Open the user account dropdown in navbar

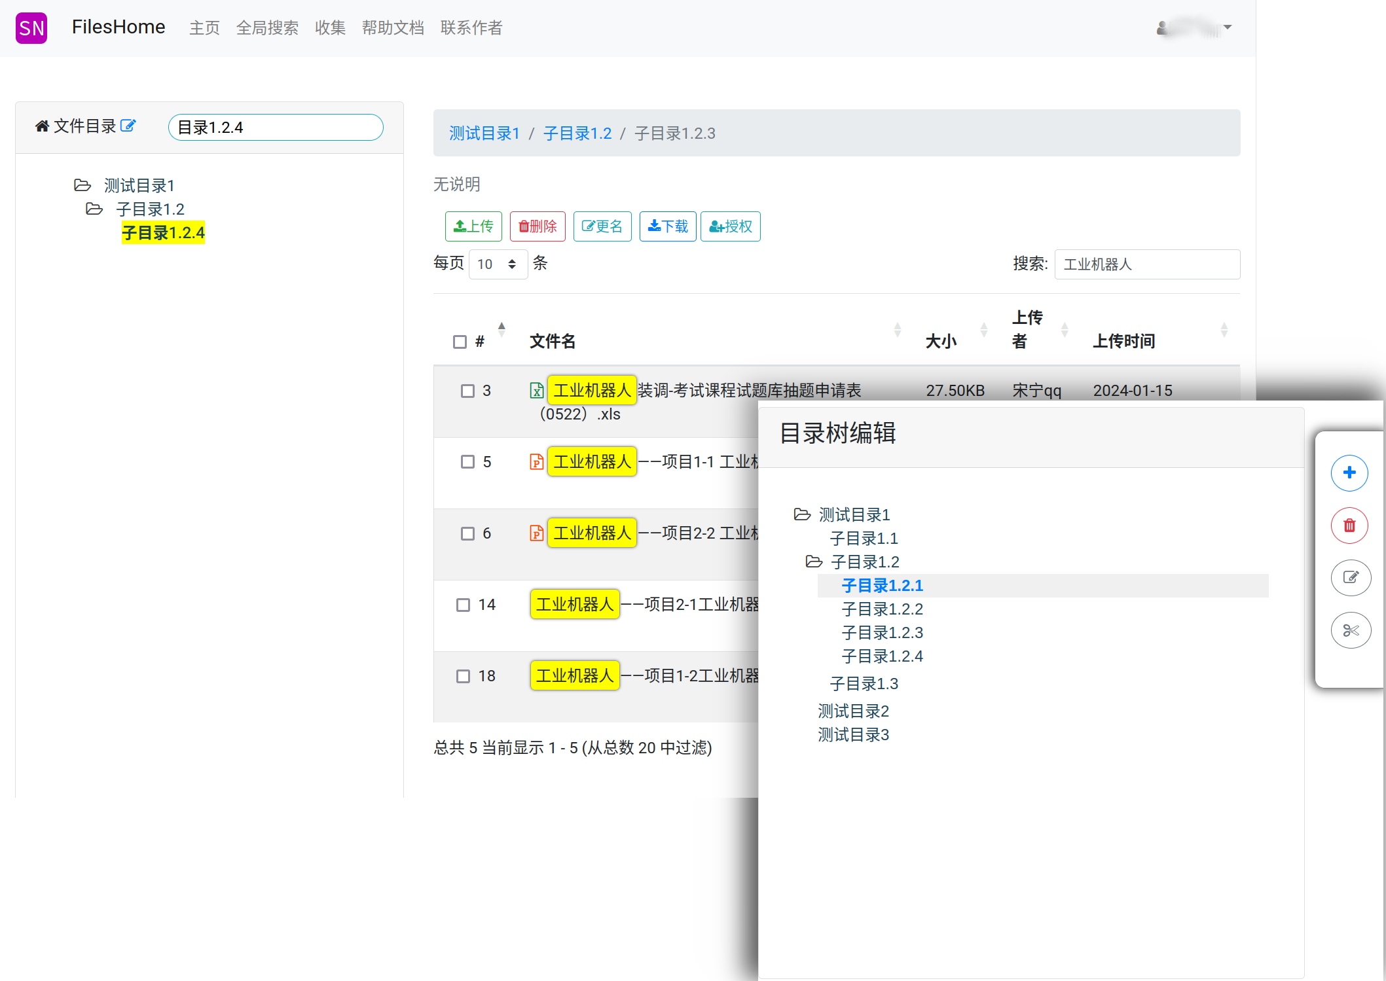pyautogui.click(x=1195, y=27)
